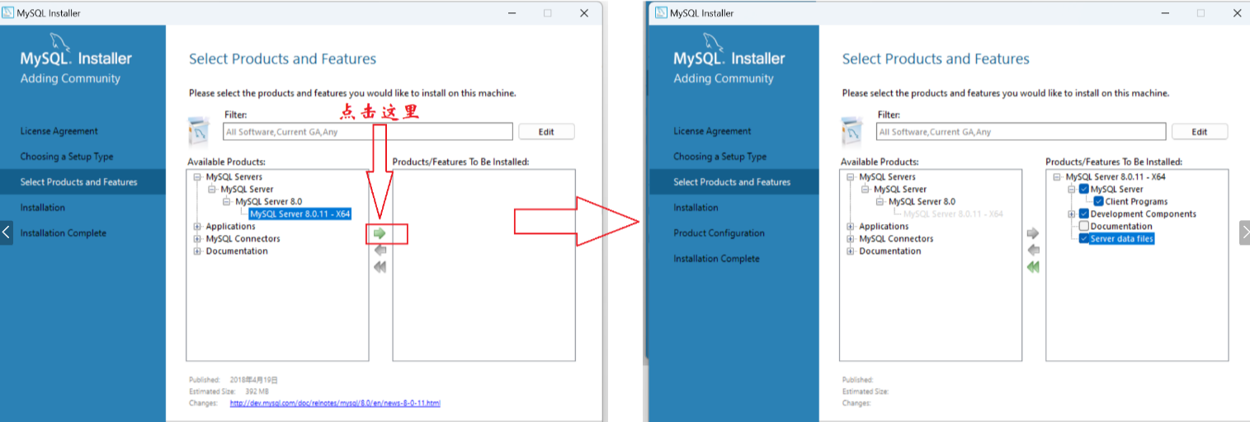This screenshot has height=422, width=1250.
Task: Close the left MySQL Installer window
Action: point(584,13)
